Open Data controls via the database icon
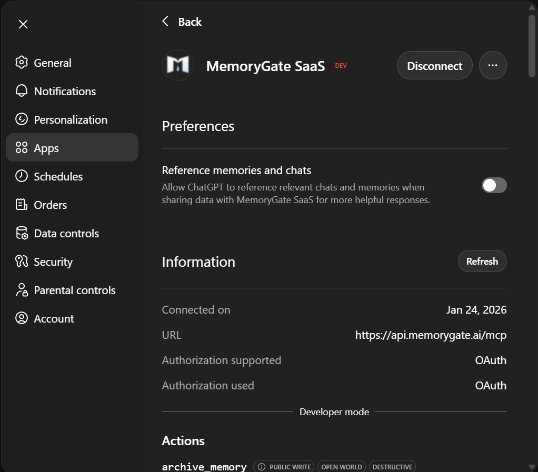 click(21, 233)
